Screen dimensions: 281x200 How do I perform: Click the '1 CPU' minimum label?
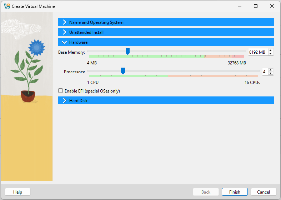tap(93, 83)
